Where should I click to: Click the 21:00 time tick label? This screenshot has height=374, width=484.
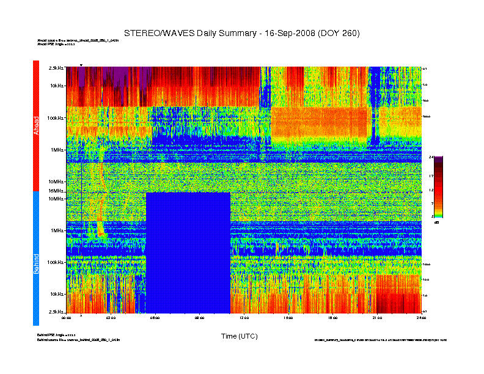click(x=377, y=318)
